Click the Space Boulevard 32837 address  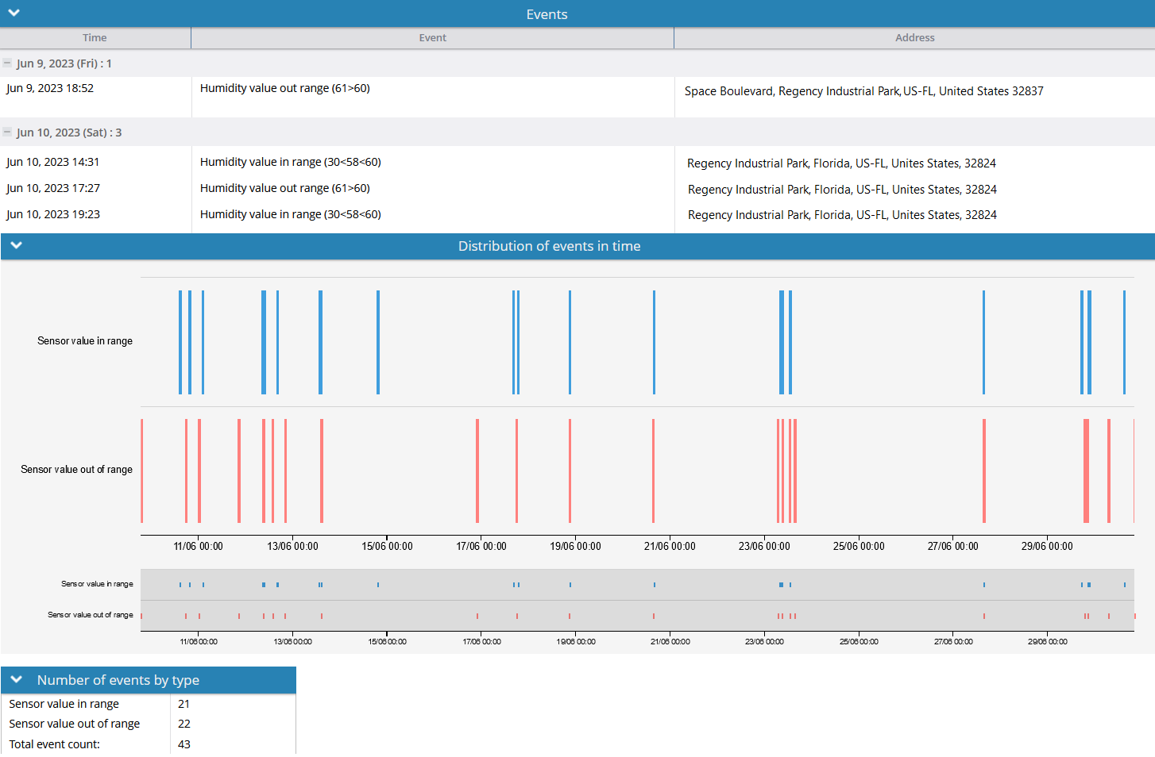pos(864,91)
